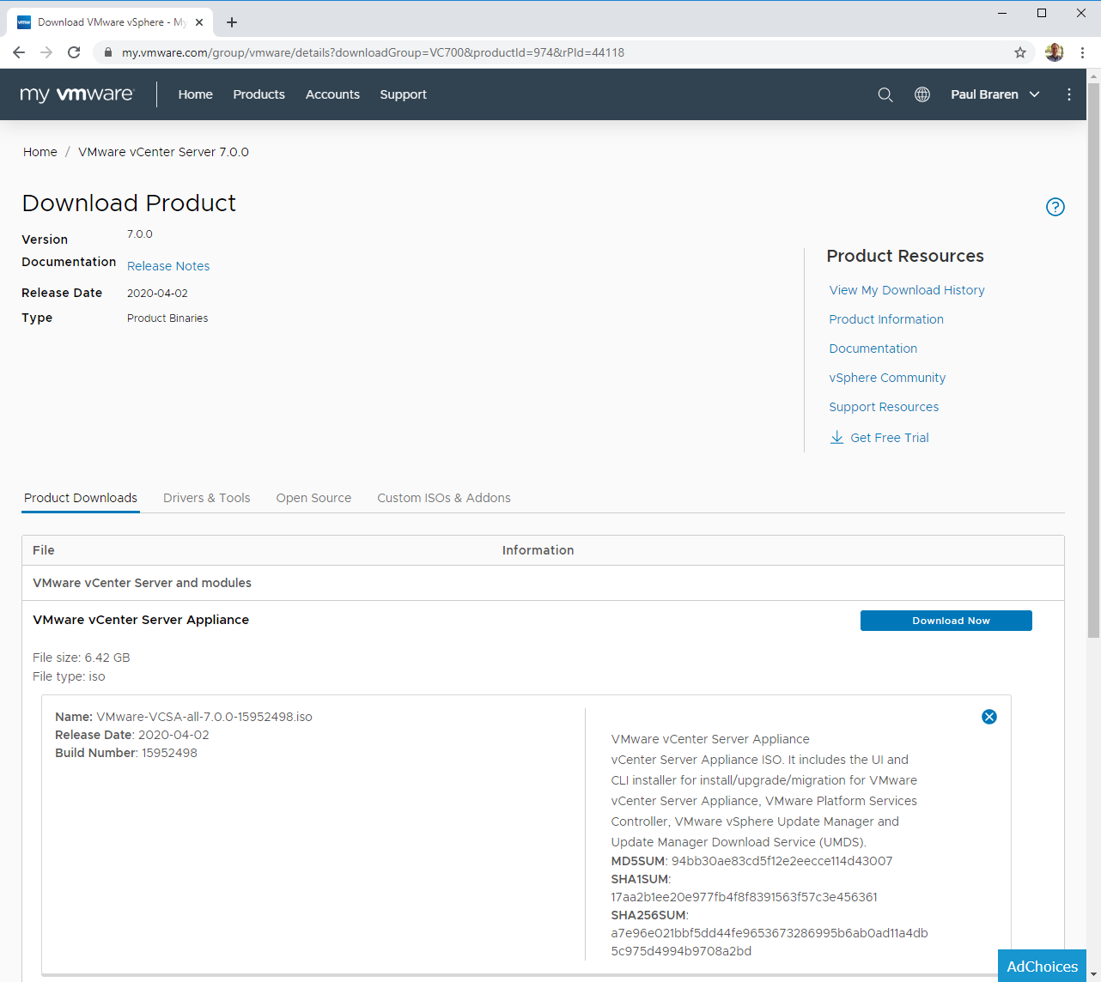Switch to Custom ISOs & Addons tab
The width and height of the screenshot is (1101, 982).
444,498
